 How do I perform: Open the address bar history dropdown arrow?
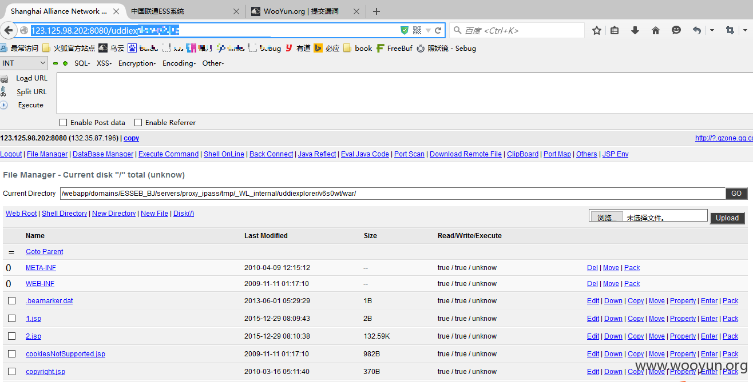pos(428,30)
